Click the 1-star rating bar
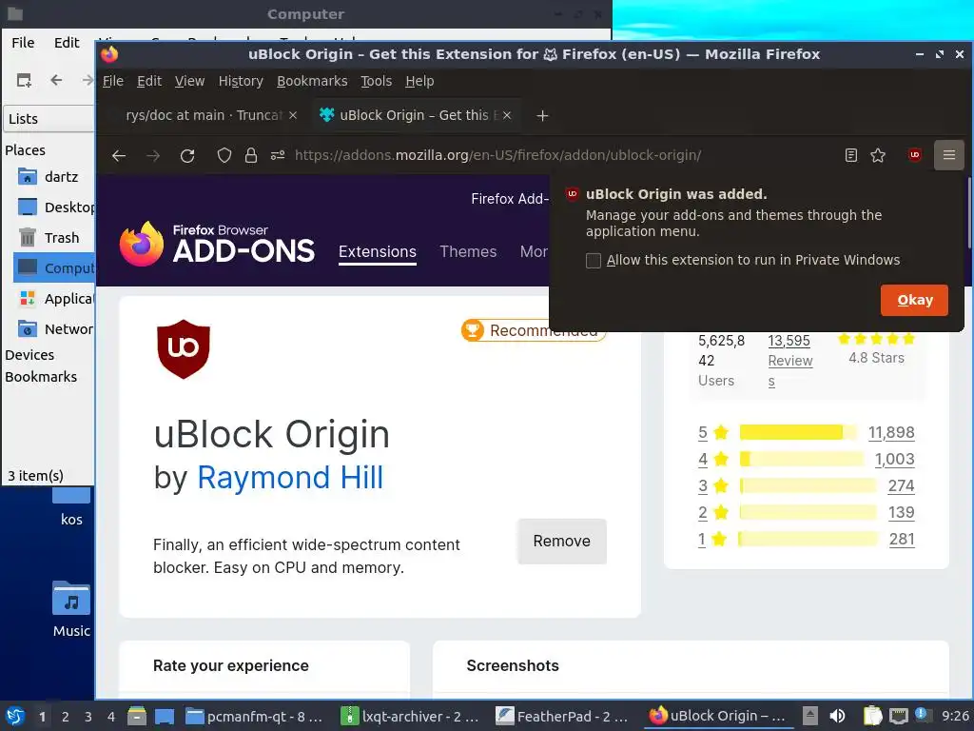This screenshot has height=731, width=974. pos(808,539)
